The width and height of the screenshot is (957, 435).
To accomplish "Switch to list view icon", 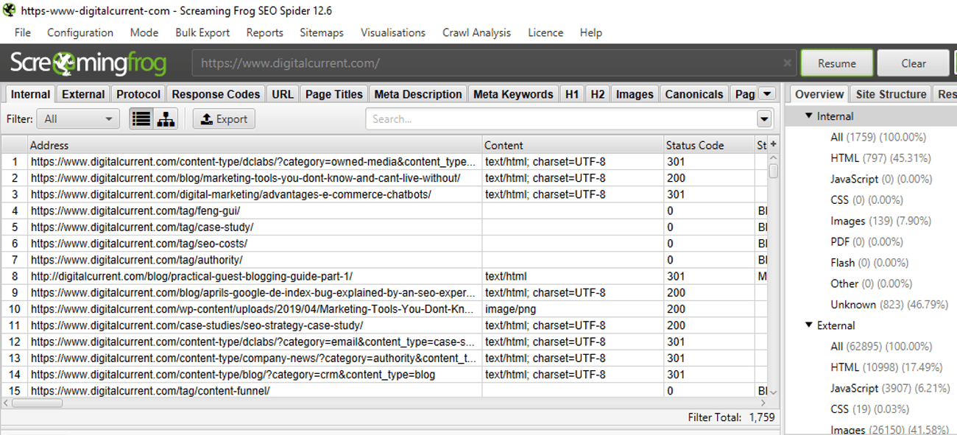I will [141, 119].
